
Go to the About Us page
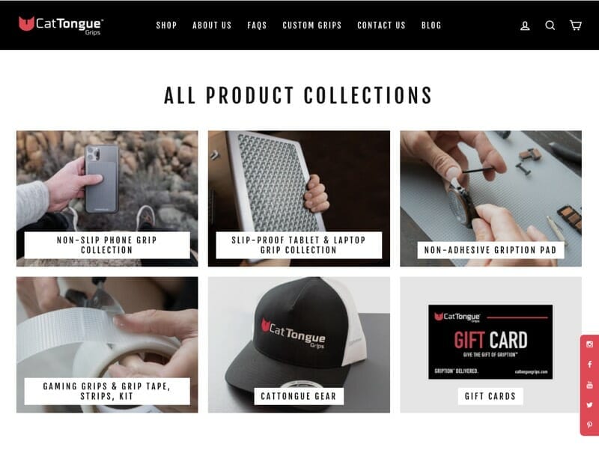coord(212,25)
